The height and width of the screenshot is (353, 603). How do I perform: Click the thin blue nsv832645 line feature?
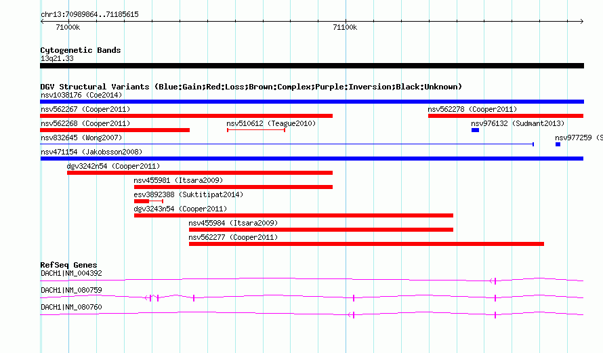tap(287, 144)
